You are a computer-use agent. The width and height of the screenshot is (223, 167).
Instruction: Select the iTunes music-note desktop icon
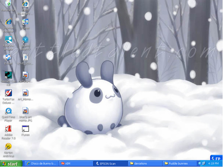pos(25,22)
